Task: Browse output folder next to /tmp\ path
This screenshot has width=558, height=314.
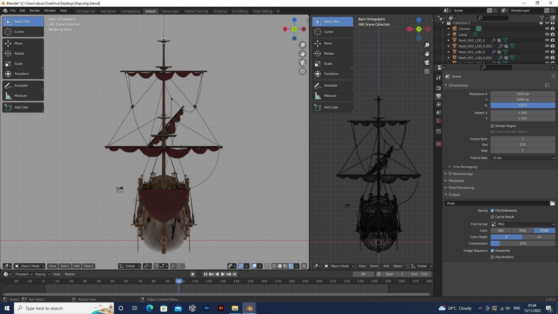Action: (x=552, y=203)
